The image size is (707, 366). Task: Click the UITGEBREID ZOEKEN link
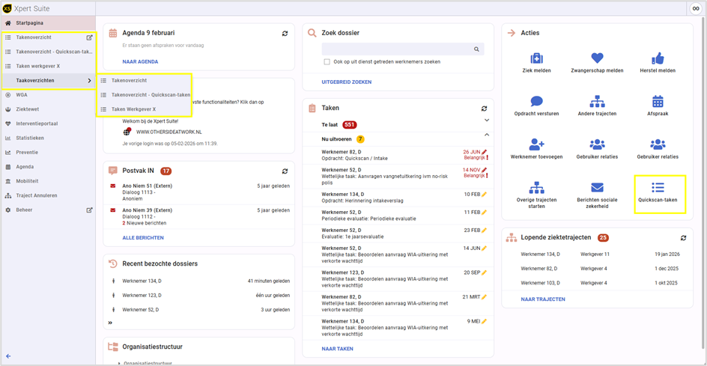tap(346, 82)
